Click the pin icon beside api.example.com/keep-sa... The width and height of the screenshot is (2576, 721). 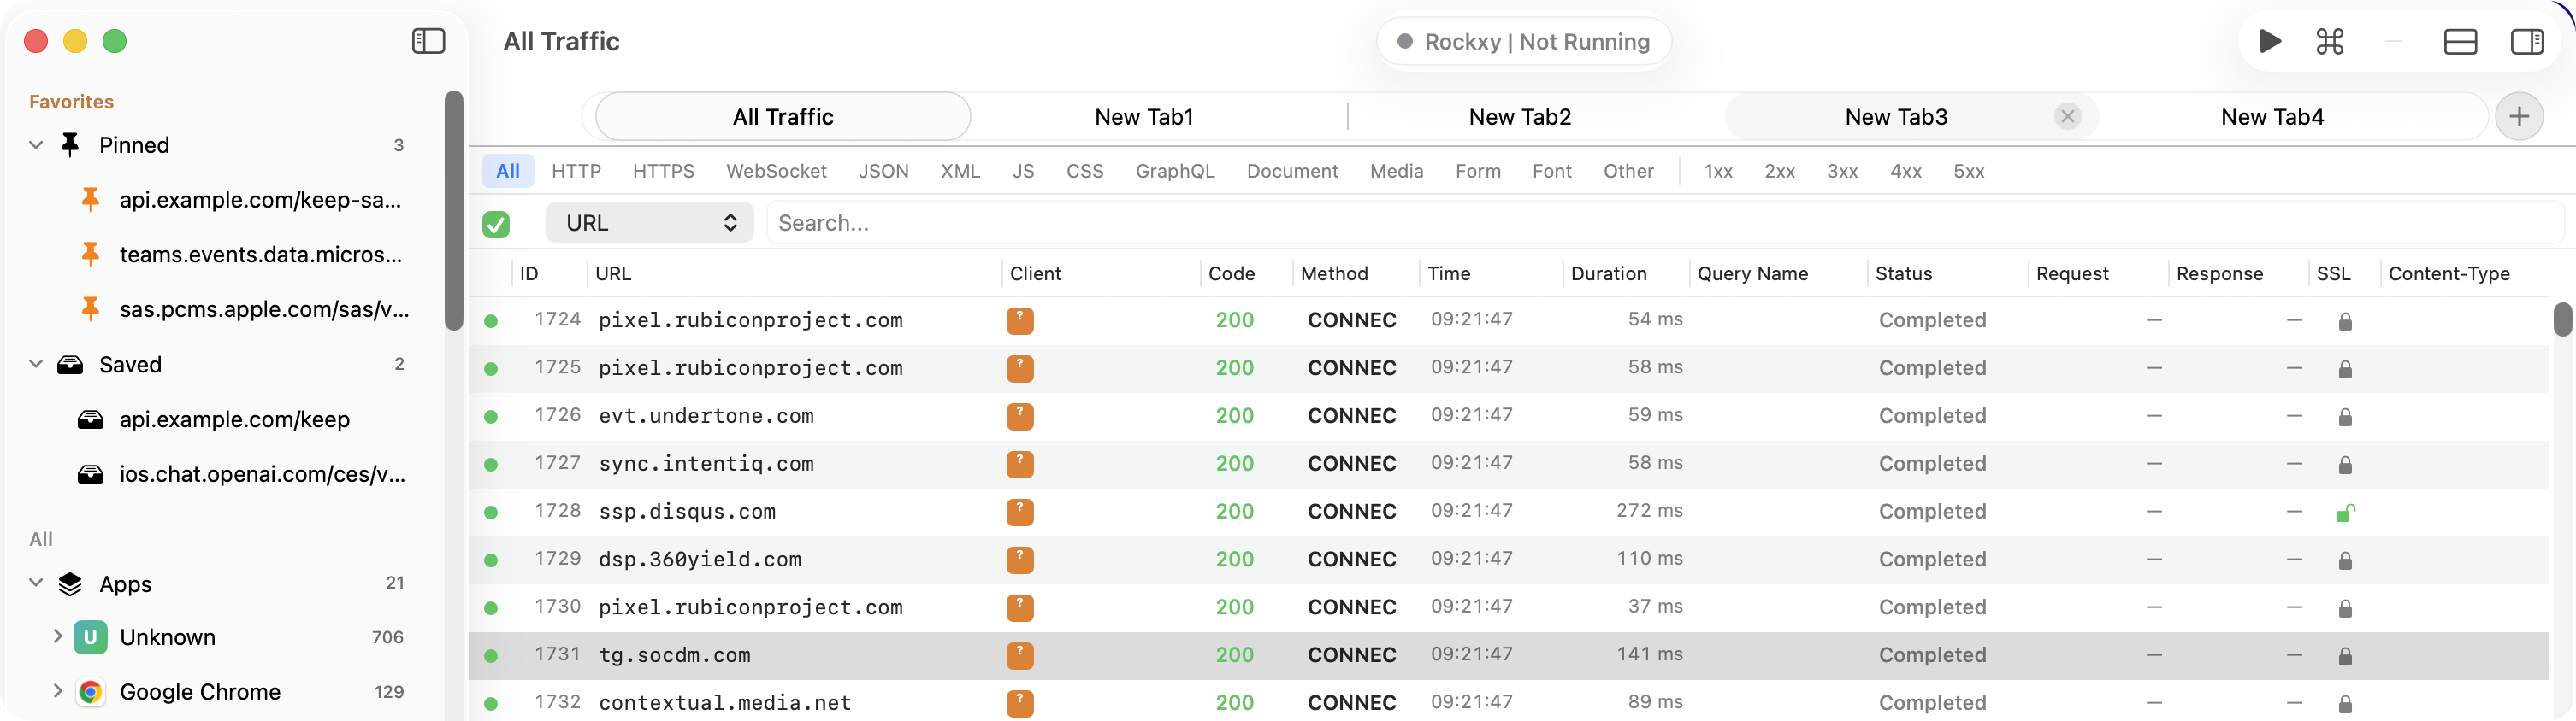click(x=90, y=200)
